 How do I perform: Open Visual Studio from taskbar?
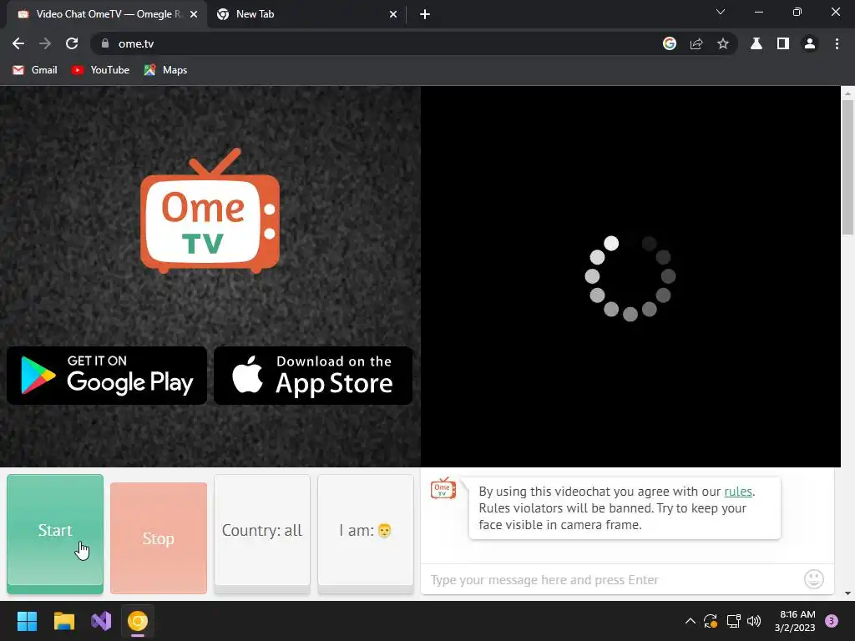(101, 621)
